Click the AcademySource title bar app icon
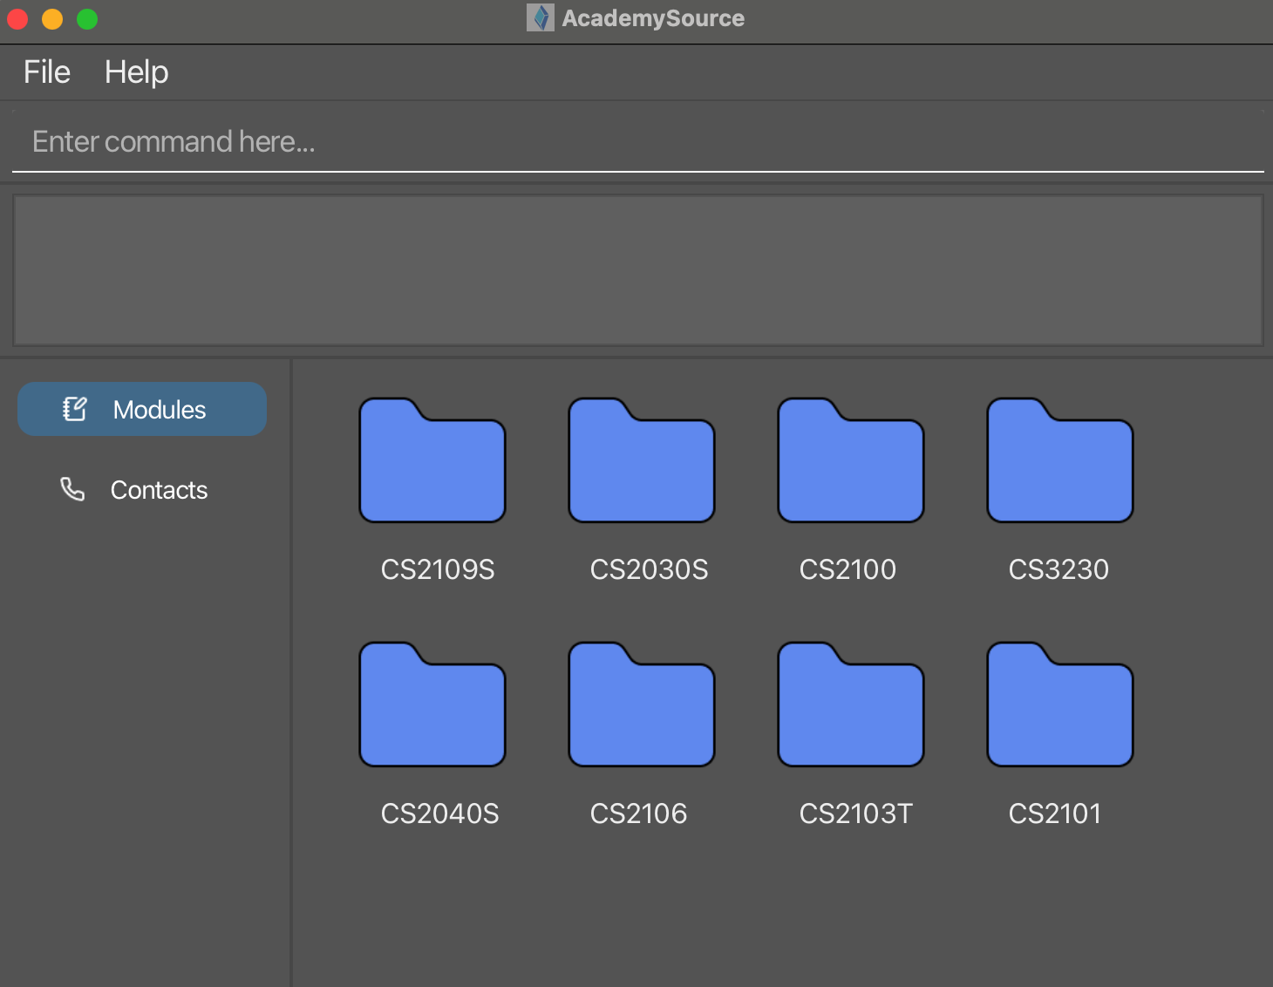The height and width of the screenshot is (987, 1273). click(x=541, y=18)
